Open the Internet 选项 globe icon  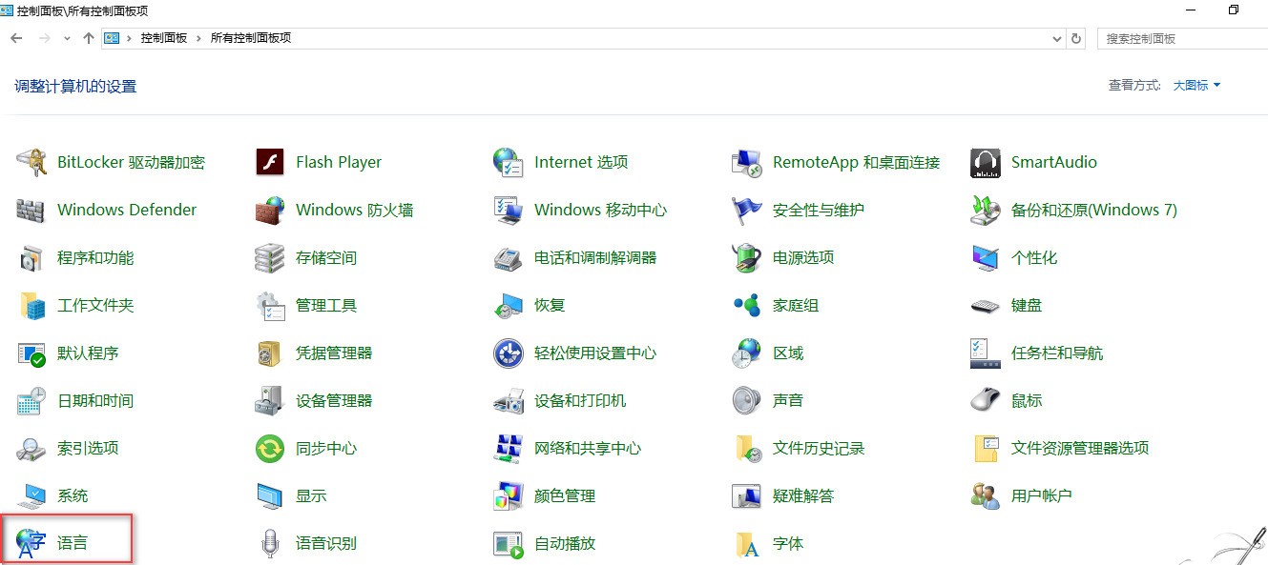click(x=509, y=163)
